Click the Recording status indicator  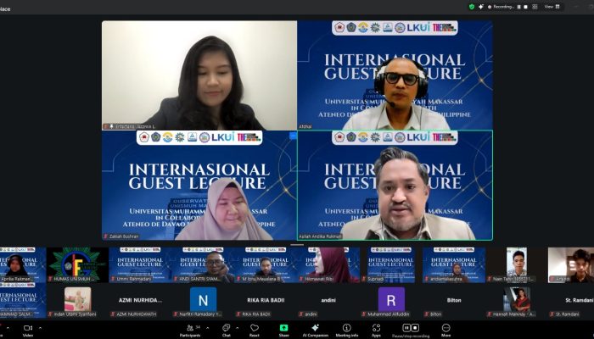[501, 7]
